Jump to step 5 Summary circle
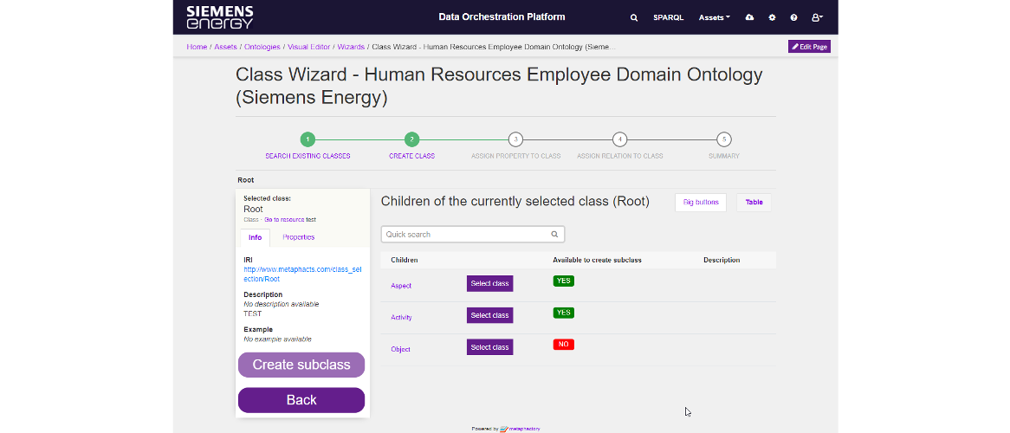 click(x=724, y=139)
